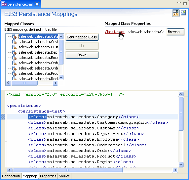Switch to the Connection tab
The width and height of the screenshot is (189, 180).
(11, 176)
